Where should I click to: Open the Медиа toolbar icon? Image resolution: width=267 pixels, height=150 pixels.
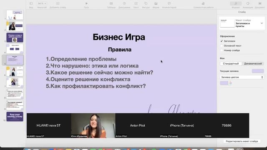(x=156, y=4)
